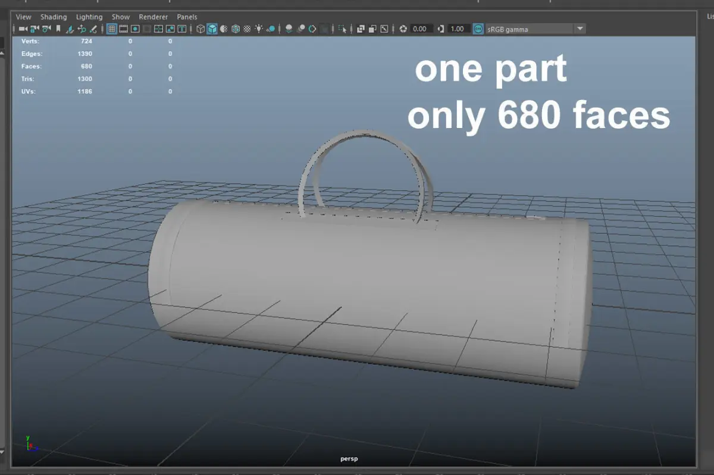The height and width of the screenshot is (475, 714).
Task: Click the camera Bookmarks icon
Action: click(58, 29)
